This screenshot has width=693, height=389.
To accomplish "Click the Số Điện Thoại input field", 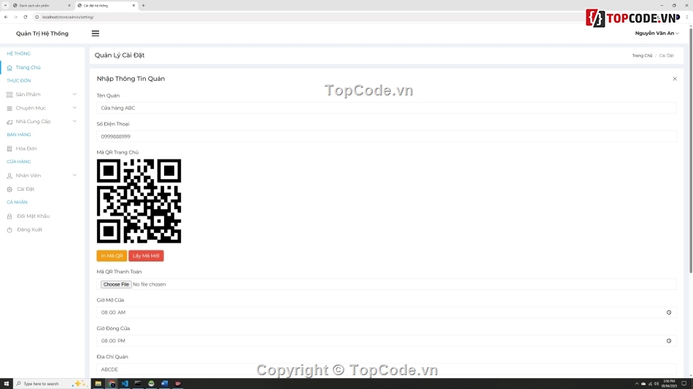I will [387, 136].
